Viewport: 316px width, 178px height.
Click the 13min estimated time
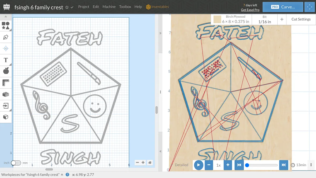click(x=299, y=165)
